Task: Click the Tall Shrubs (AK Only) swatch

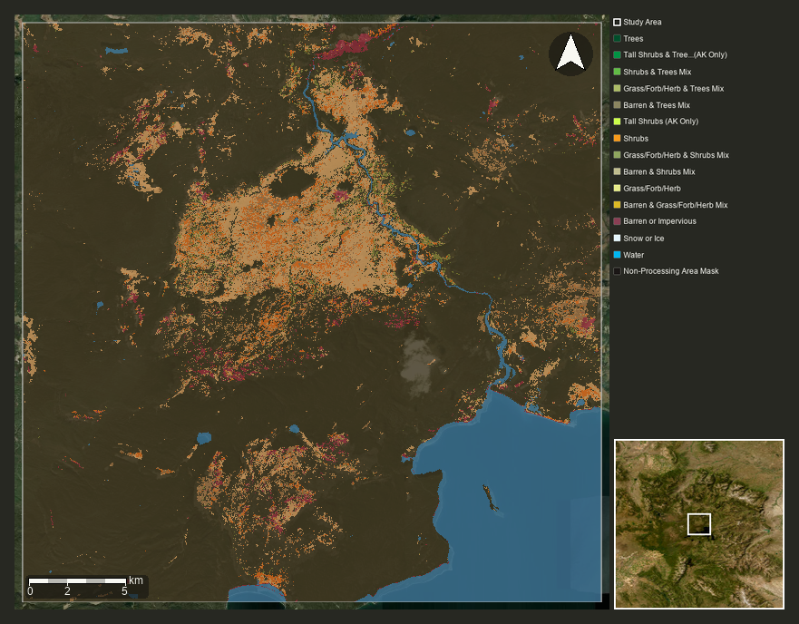Action: point(617,122)
